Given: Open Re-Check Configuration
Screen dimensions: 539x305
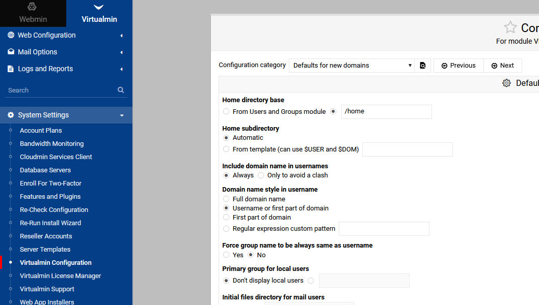Looking at the screenshot, I should (x=54, y=209).
